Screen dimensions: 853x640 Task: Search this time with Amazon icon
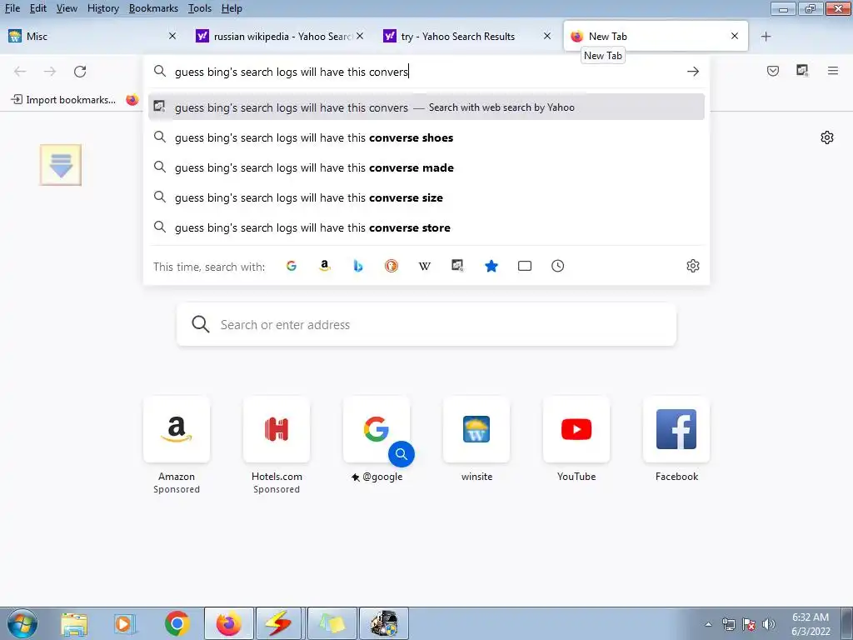coord(325,266)
